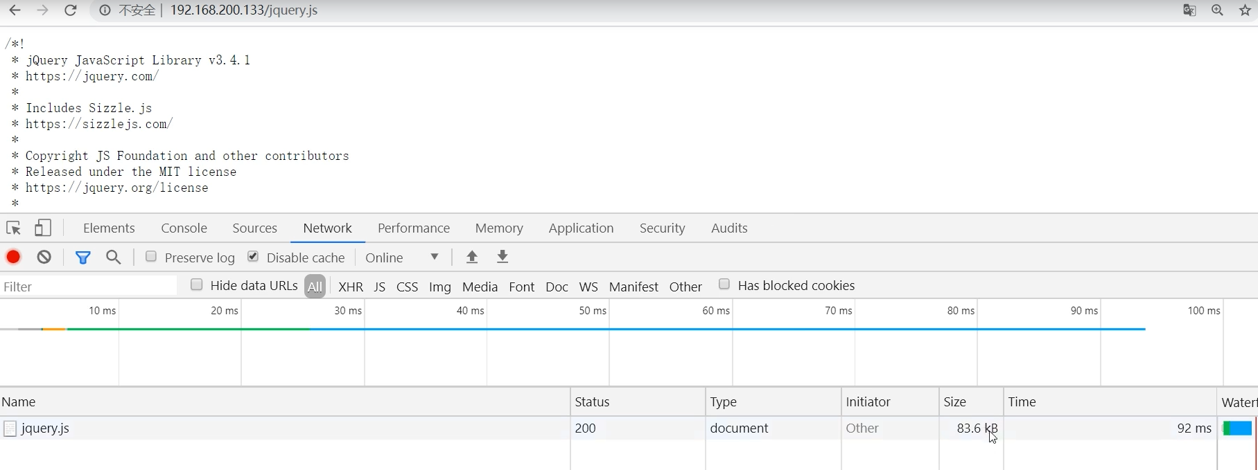Toggle device toolbar icon

click(43, 228)
